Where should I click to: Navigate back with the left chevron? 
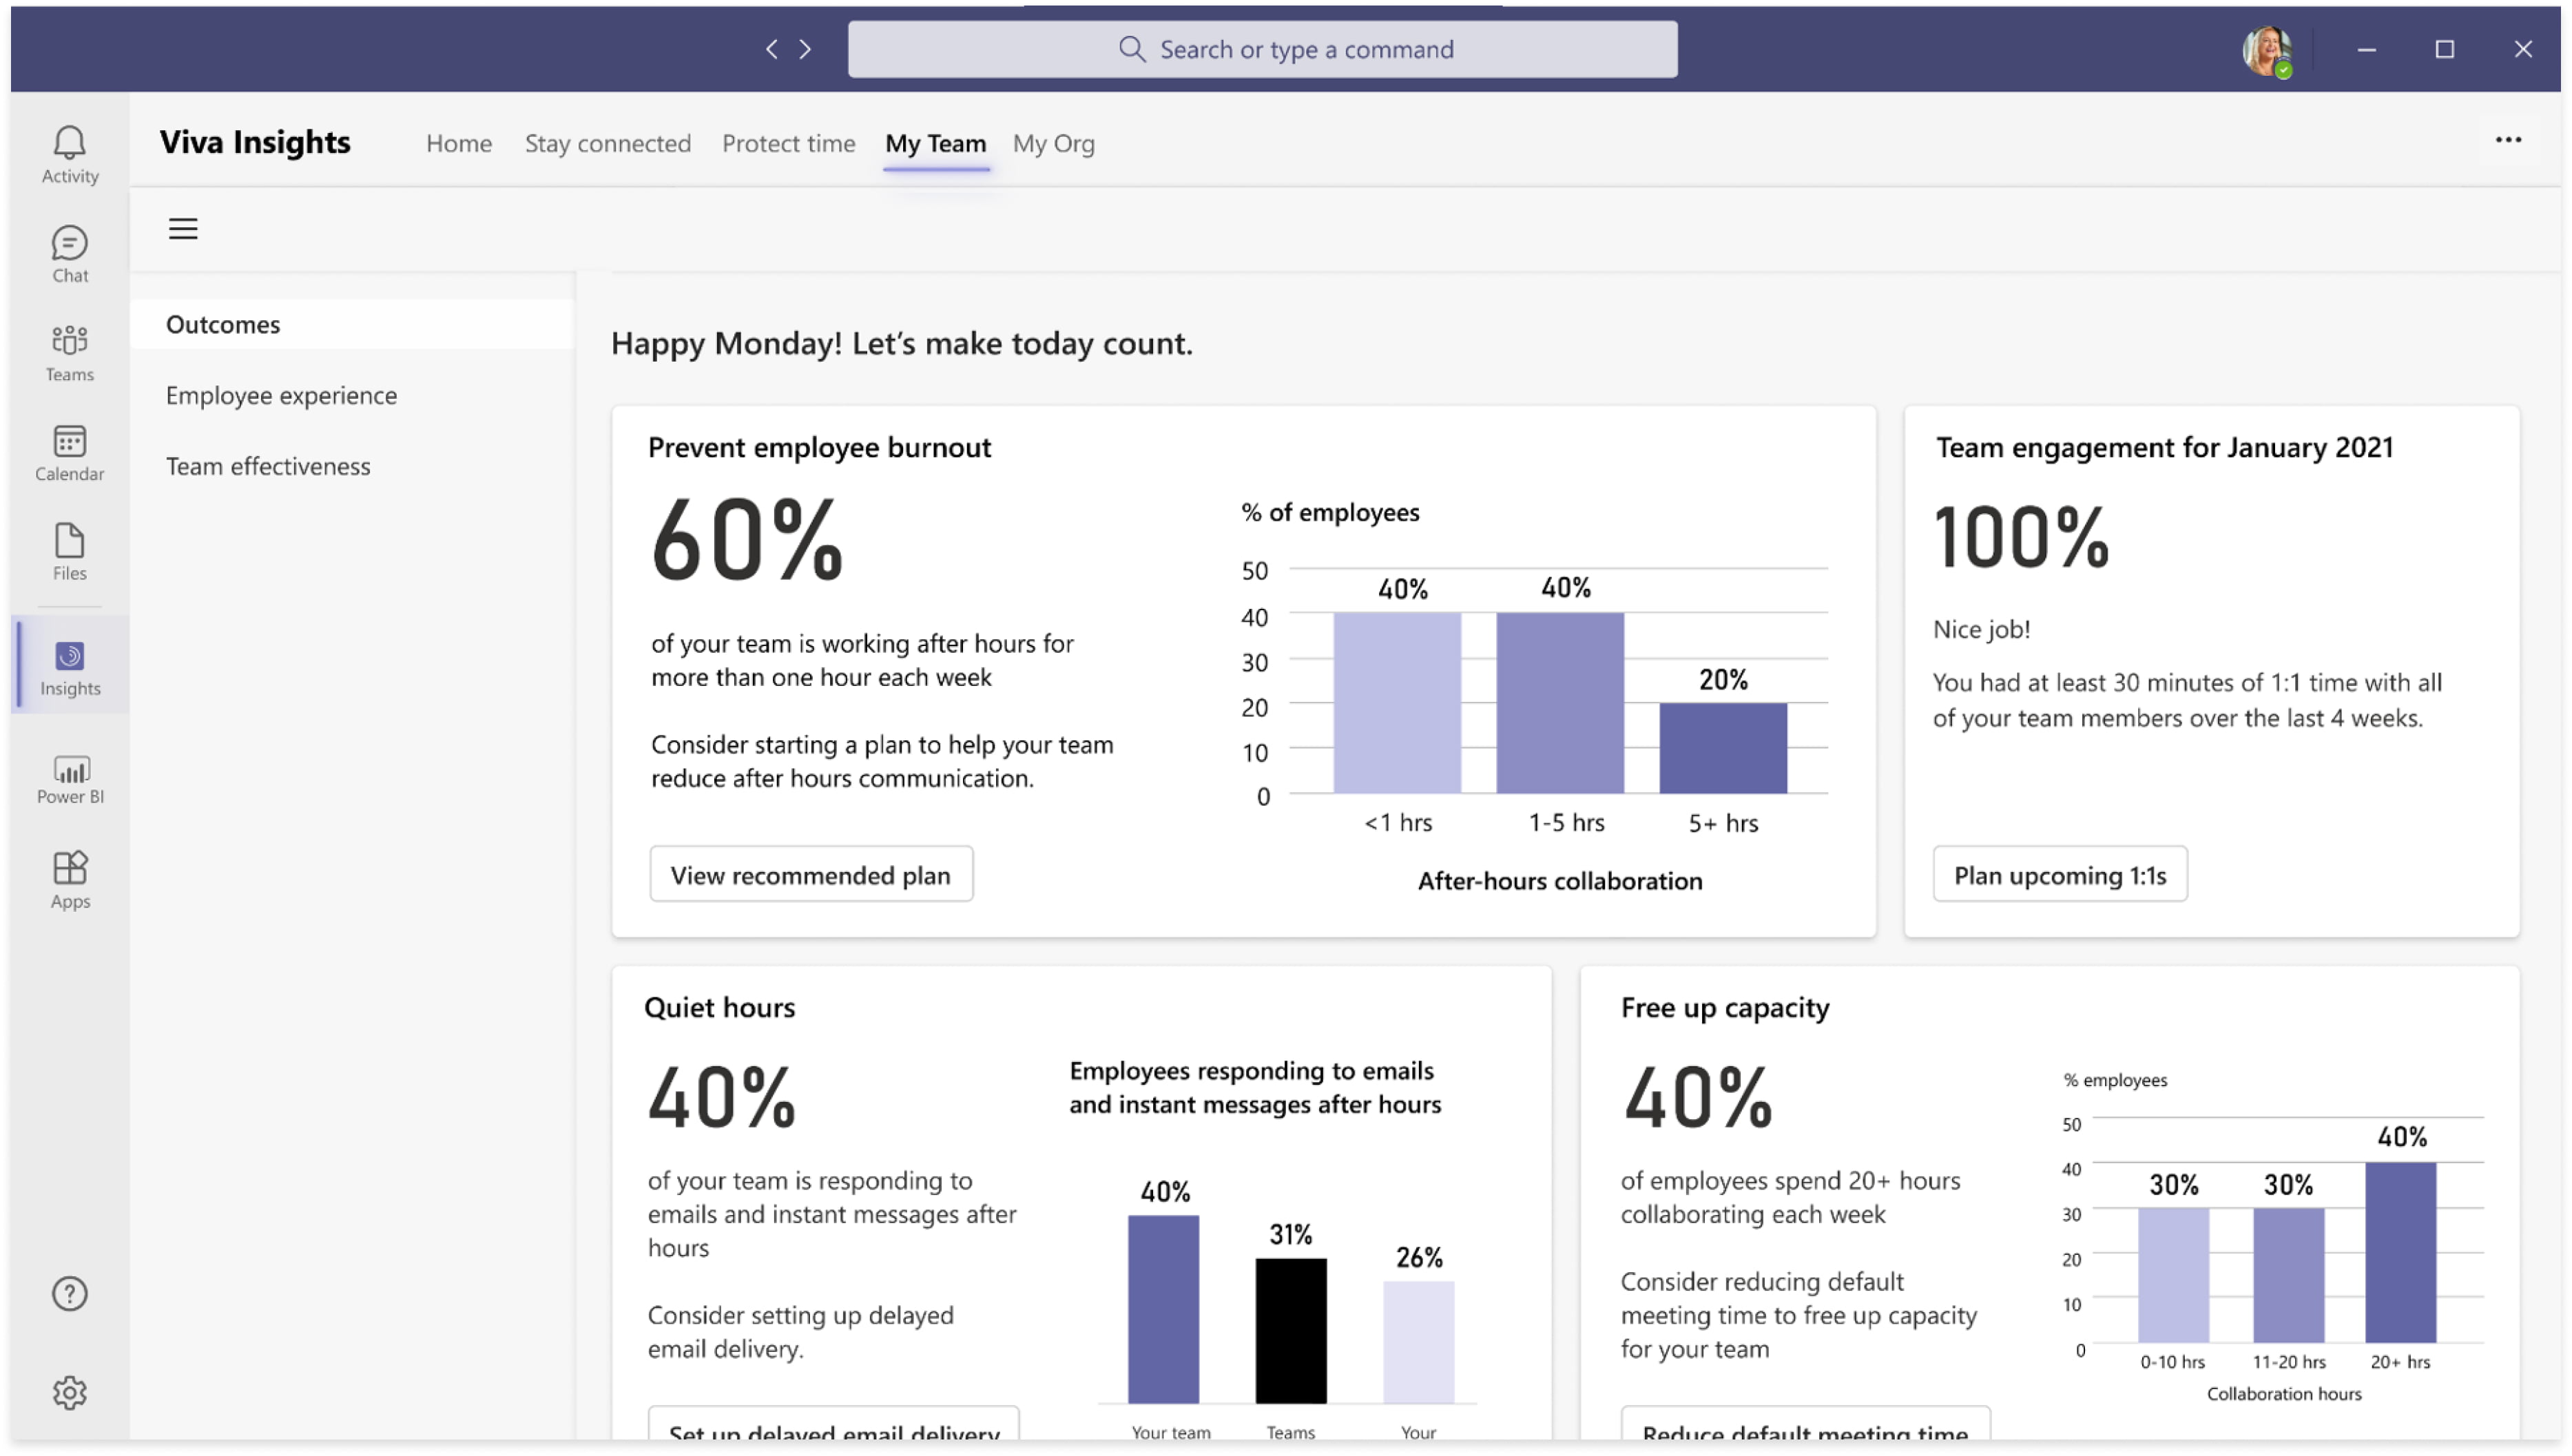771,49
